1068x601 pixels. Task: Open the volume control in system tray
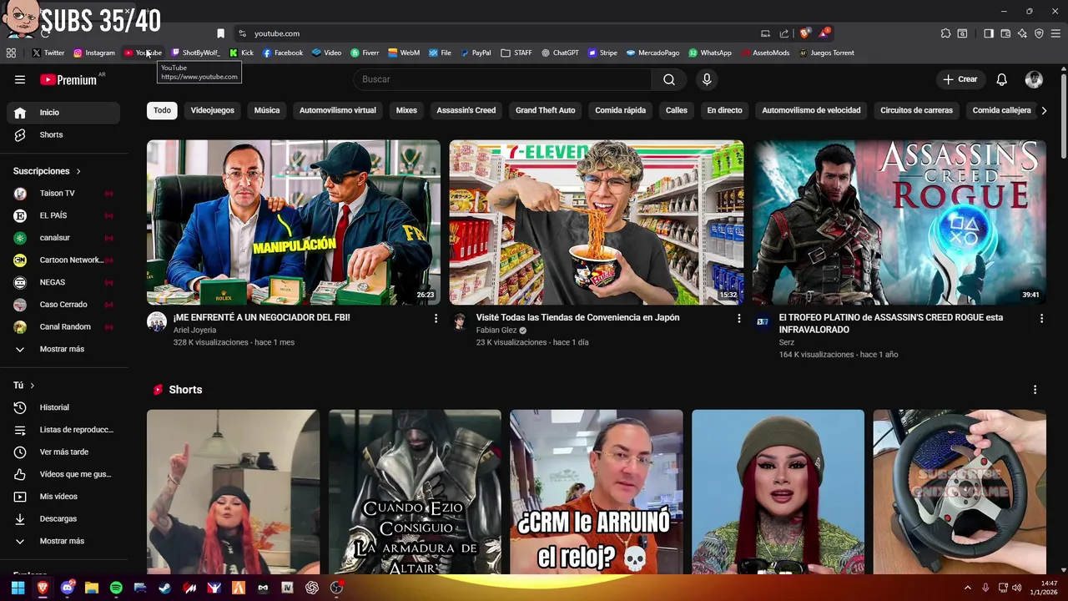pyautogui.click(x=1016, y=588)
